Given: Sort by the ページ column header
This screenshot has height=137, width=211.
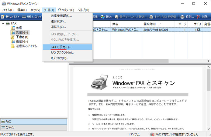Looking at the screenshot, I should [x=181, y=24].
